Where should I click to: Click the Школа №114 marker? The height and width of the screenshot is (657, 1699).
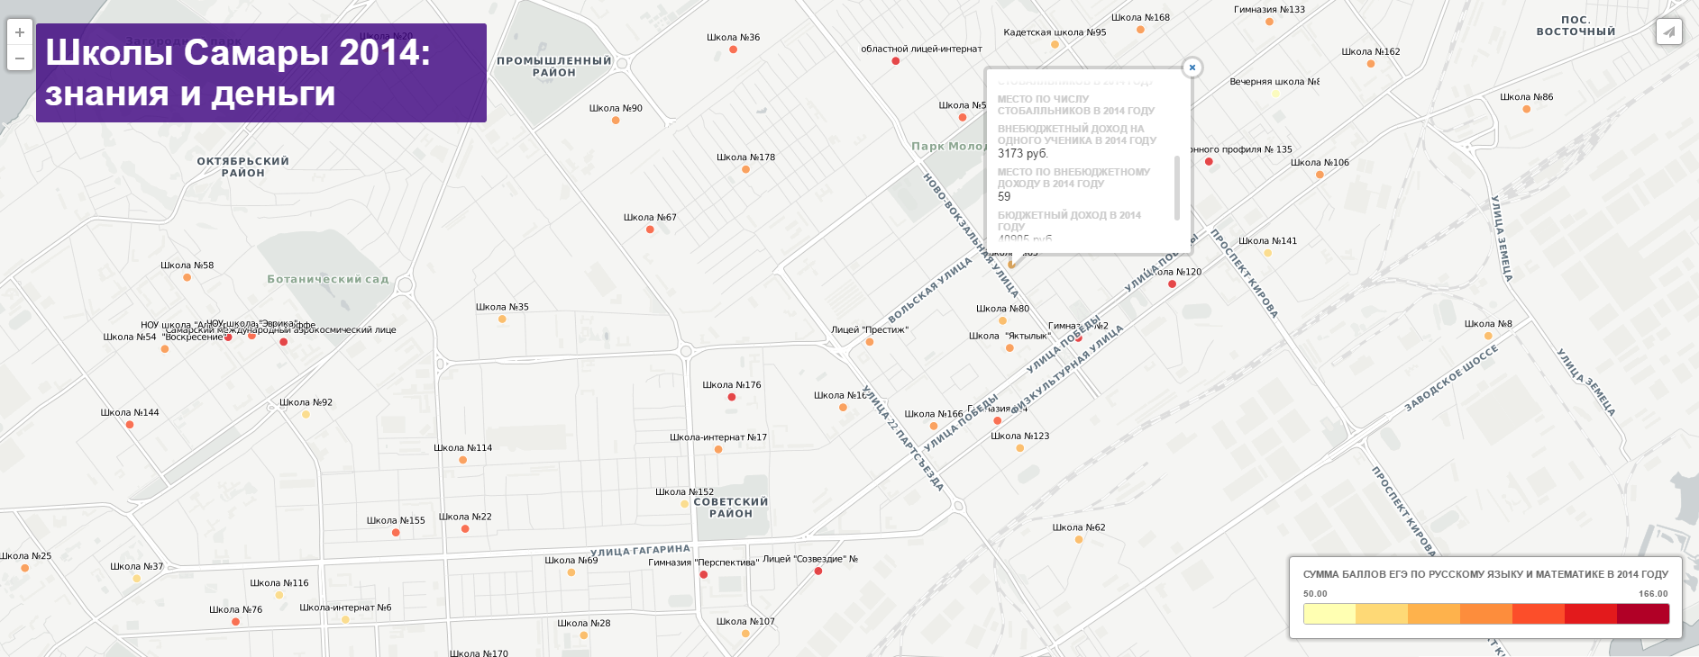click(x=463, y=460)
